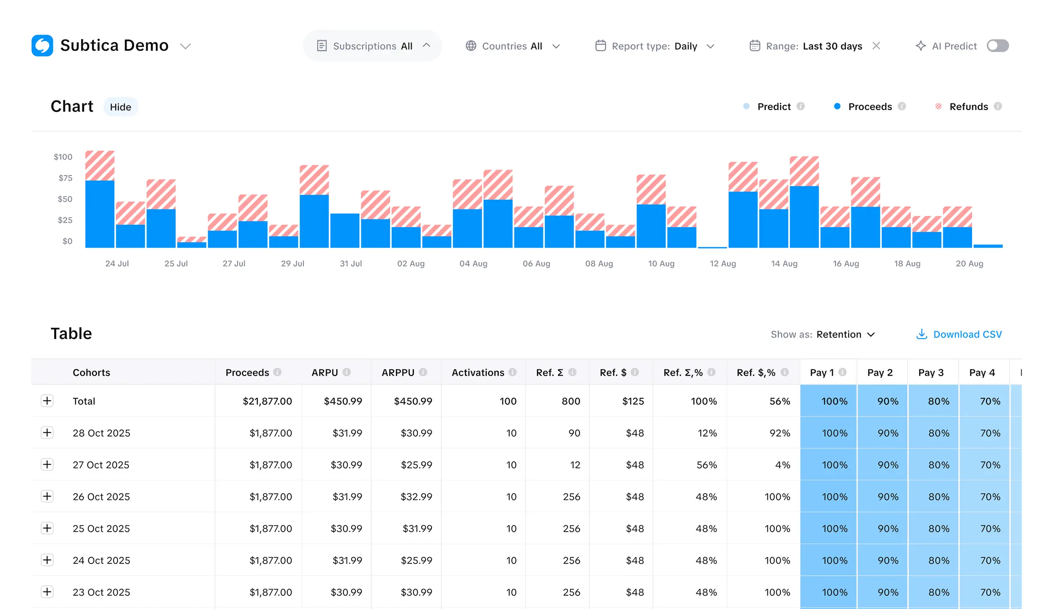This screenshot has width=1053, height=609.
Task: Open the Subtica Demo workspace menu
Action: tap(185, 46)
